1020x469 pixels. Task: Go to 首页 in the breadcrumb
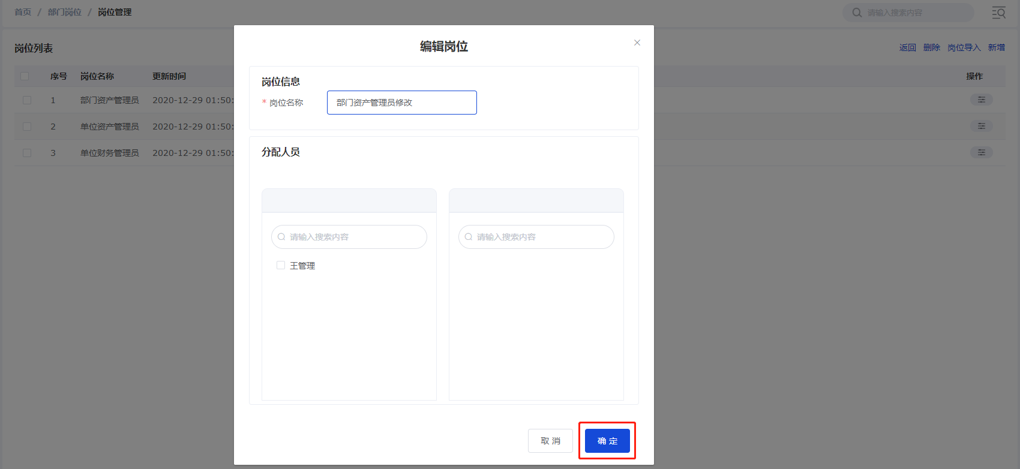pyautogui.click(x=23, y=12)
